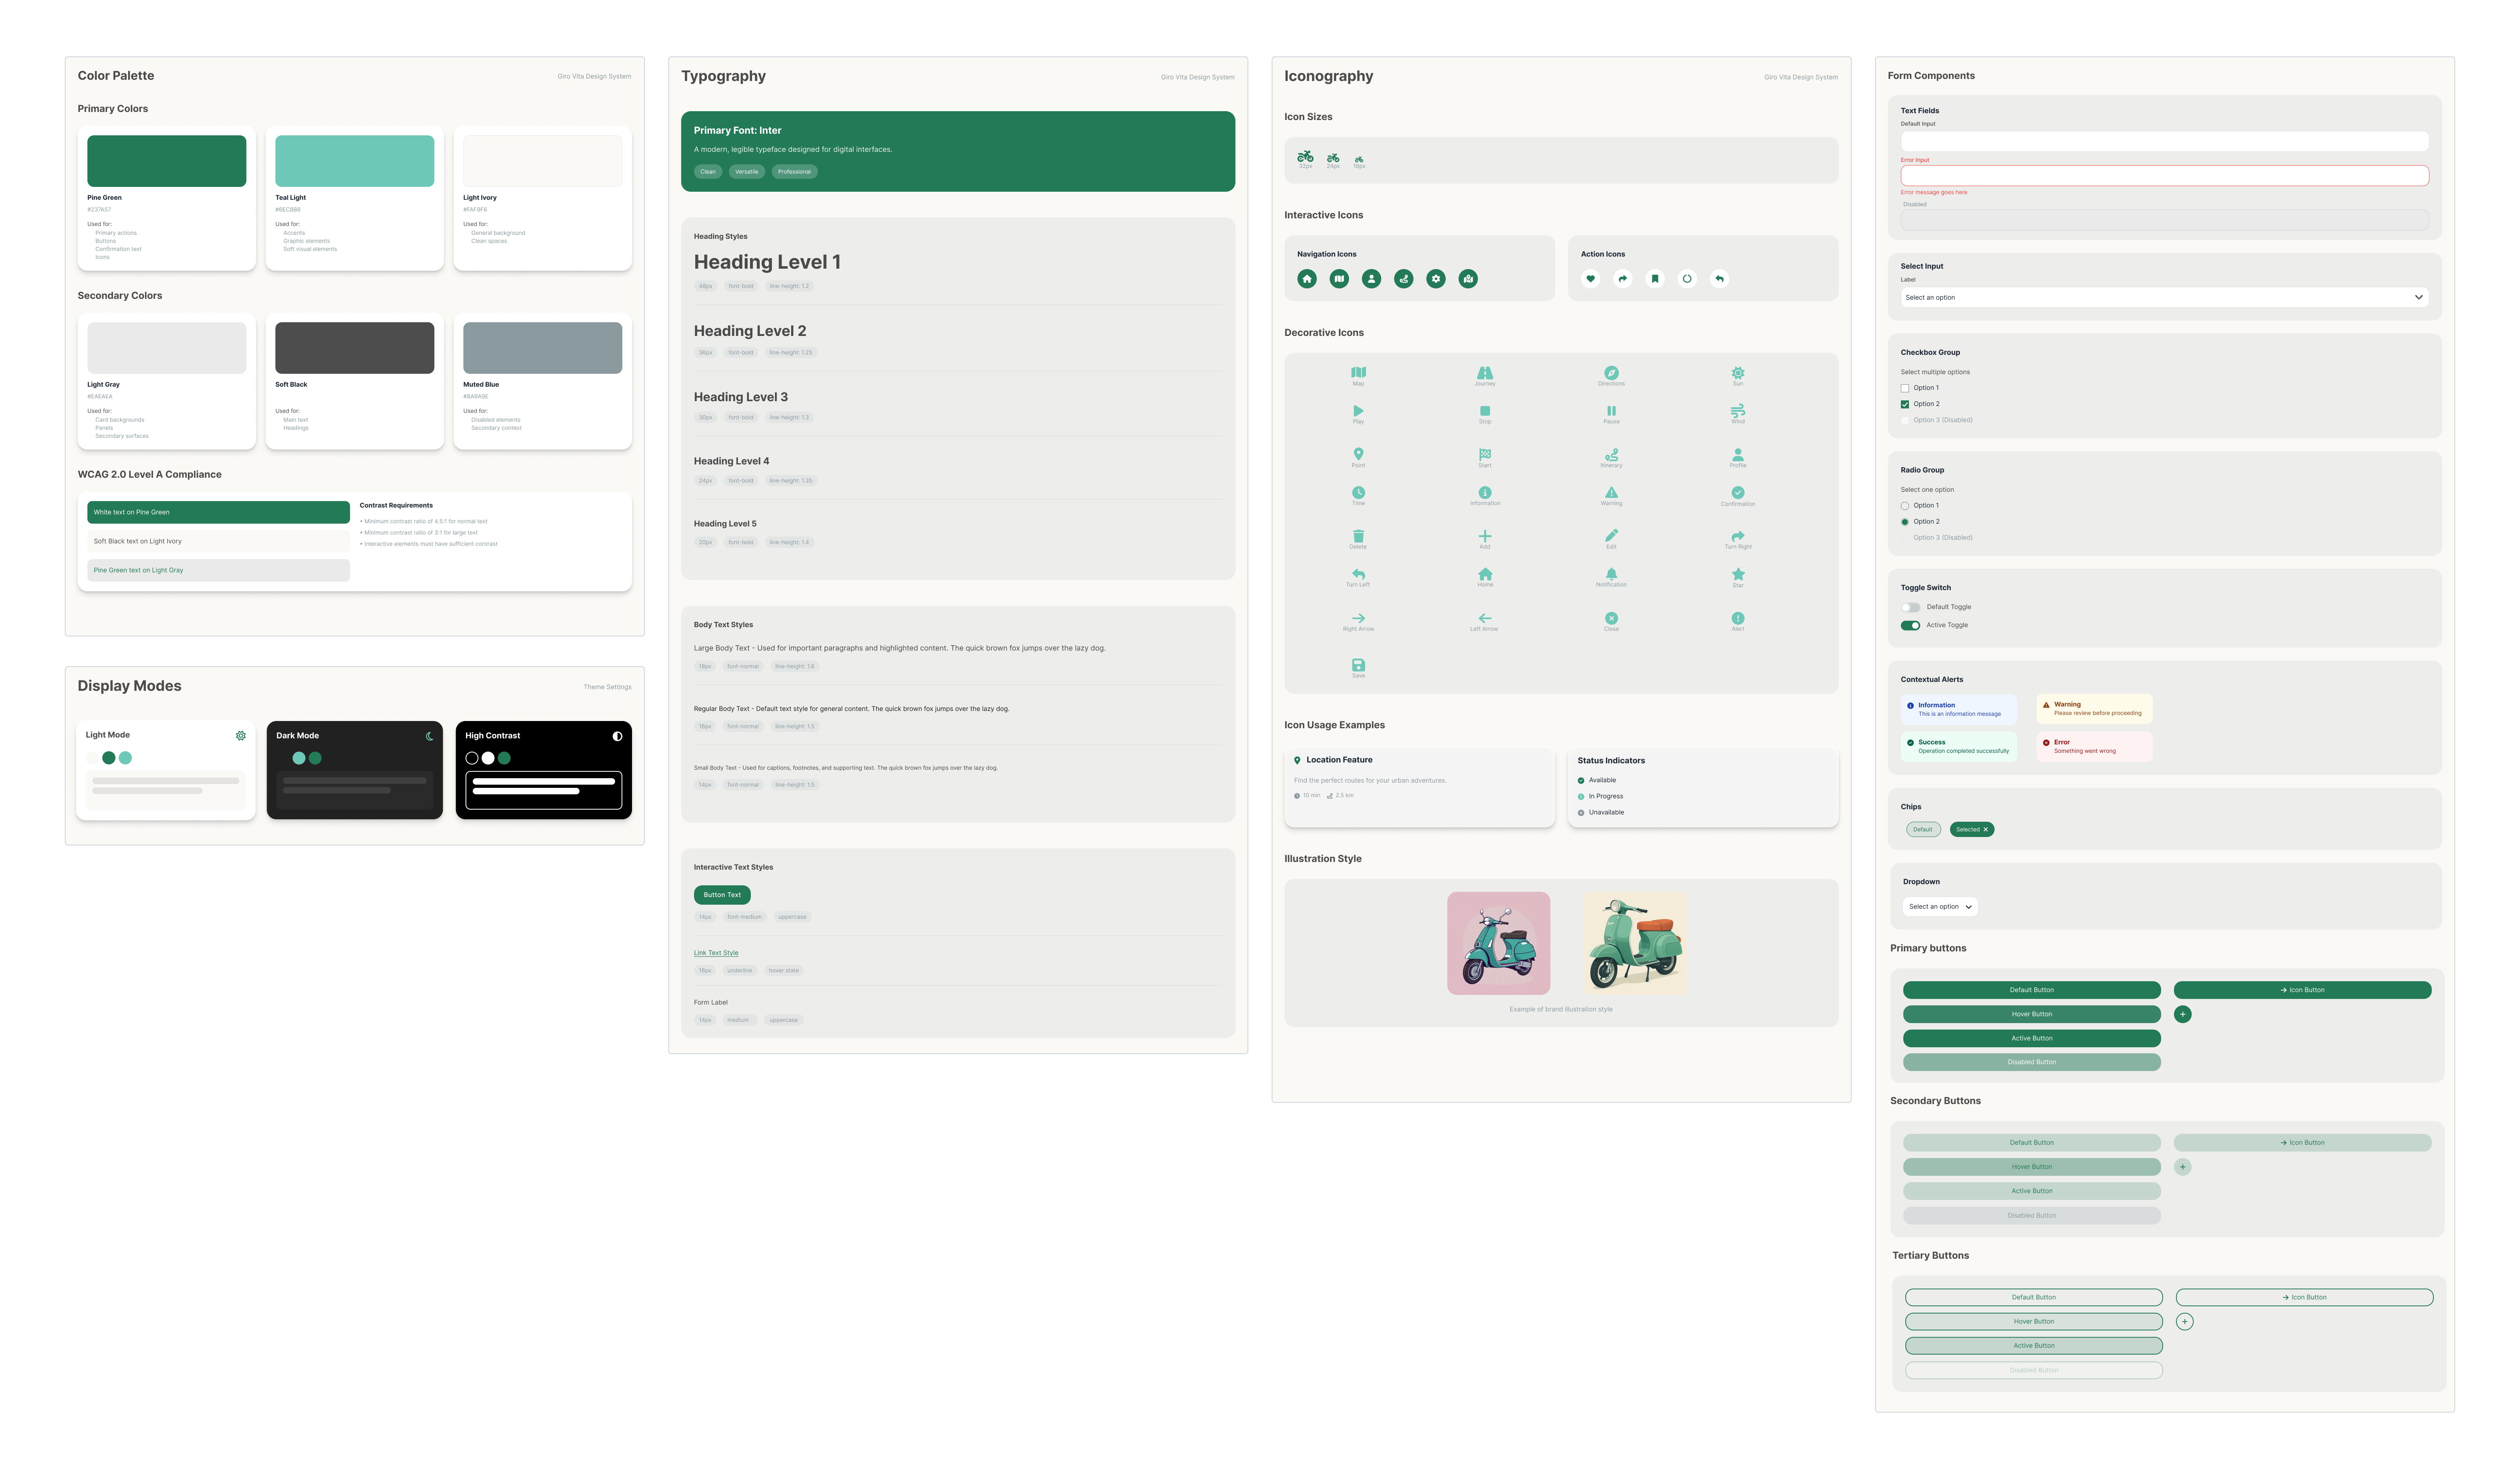Click the Sun decorative icon

pos(1738,372)
